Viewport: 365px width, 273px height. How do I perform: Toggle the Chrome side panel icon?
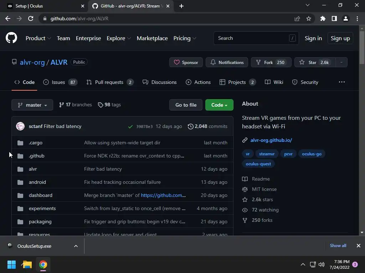click(334, 18)
